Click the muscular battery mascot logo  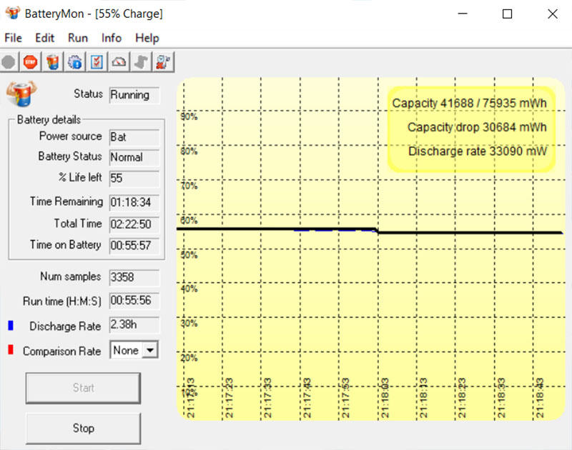pyautogui.click(x=21, y=94)
